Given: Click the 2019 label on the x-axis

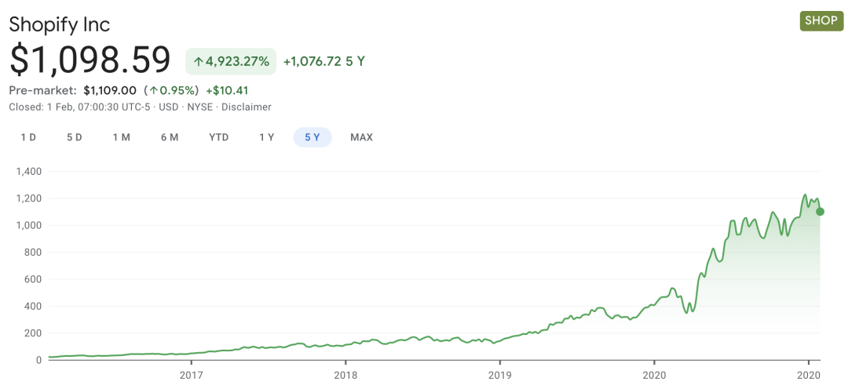Looking at the screenshot, I should (x=499, y=374).
